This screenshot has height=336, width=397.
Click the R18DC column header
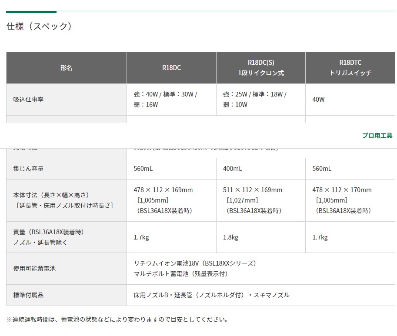coord(171,68)
